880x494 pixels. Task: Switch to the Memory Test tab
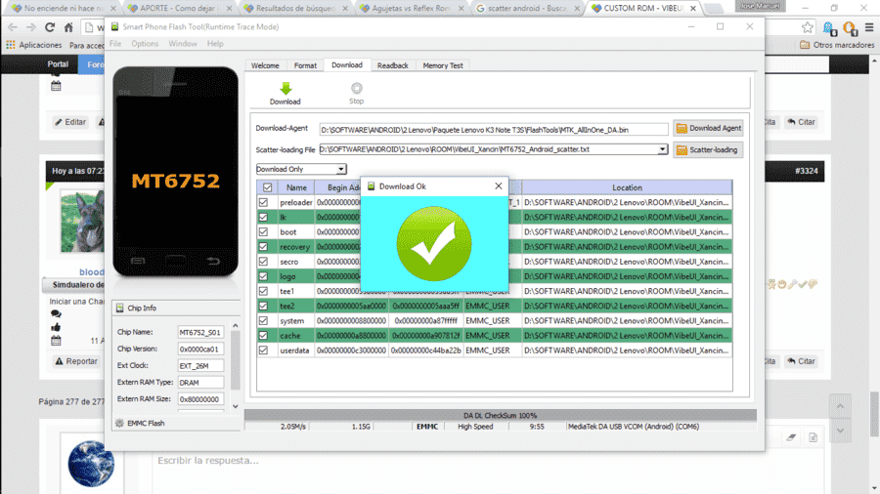pyautogui.click(x=443, y=65)
